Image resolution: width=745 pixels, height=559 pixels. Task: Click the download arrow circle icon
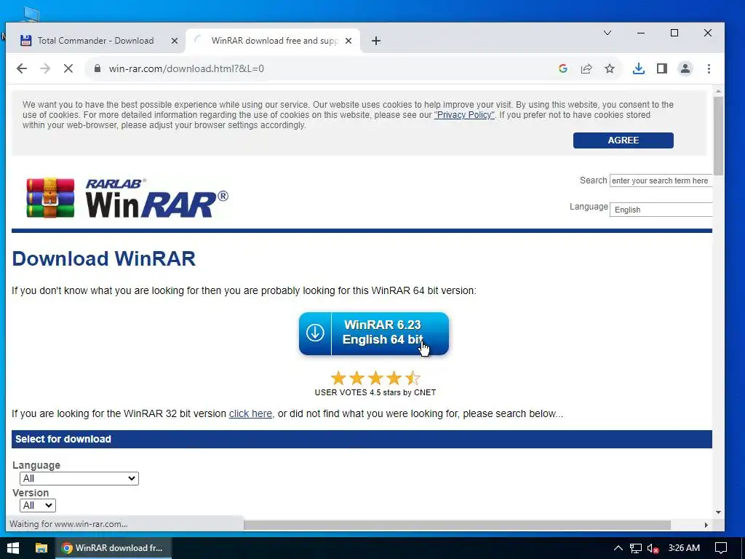(315, 333)
